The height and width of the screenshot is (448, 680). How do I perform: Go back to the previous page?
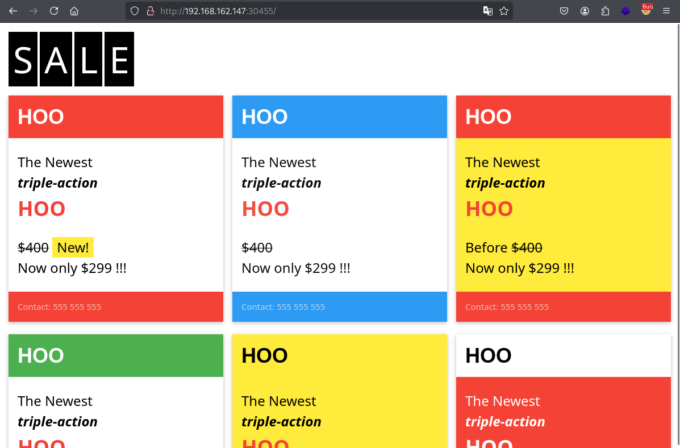(x=13, y=11)
